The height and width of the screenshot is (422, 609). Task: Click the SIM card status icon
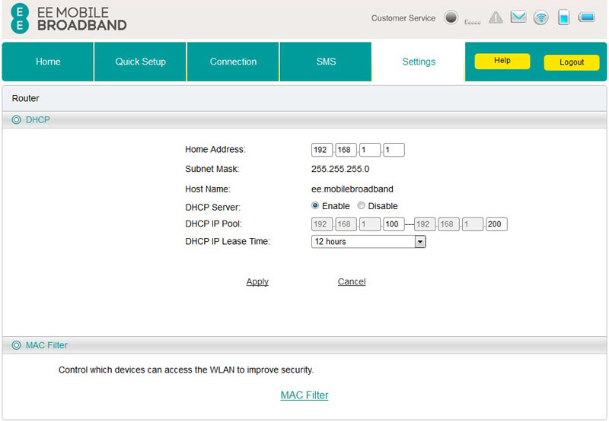click(x=563, y=17)
